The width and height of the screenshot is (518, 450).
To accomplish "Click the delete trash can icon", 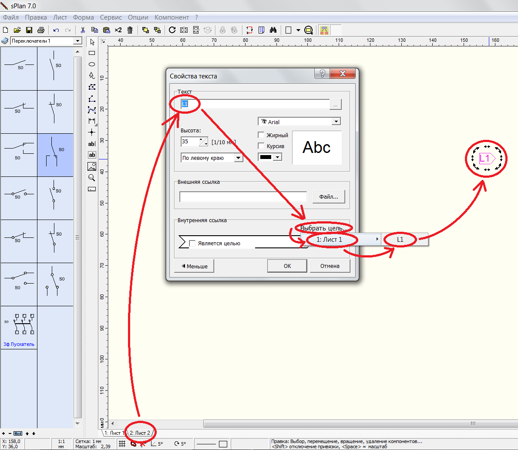I will pyautogui.click(x=130, y=30).
